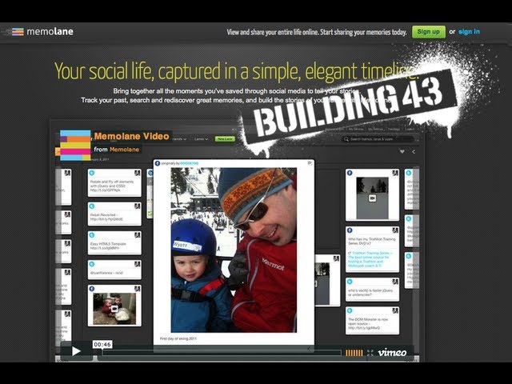Click the memolane logo in the header

click(x=42, y=32)
